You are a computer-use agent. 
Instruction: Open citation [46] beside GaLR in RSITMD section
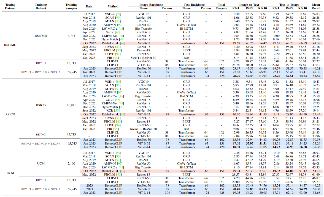click(x=117, y=32)
